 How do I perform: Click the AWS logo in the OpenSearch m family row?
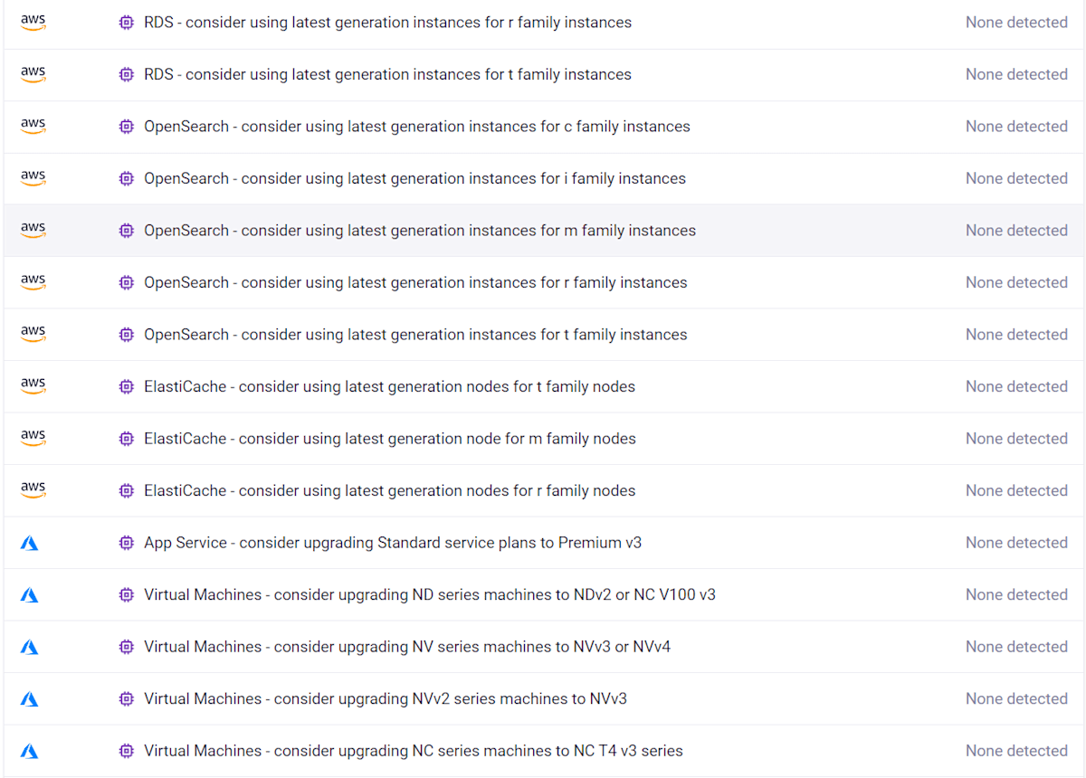click(x=33, y=231)
